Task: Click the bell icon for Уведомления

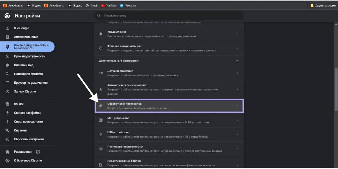Action: 101,34
